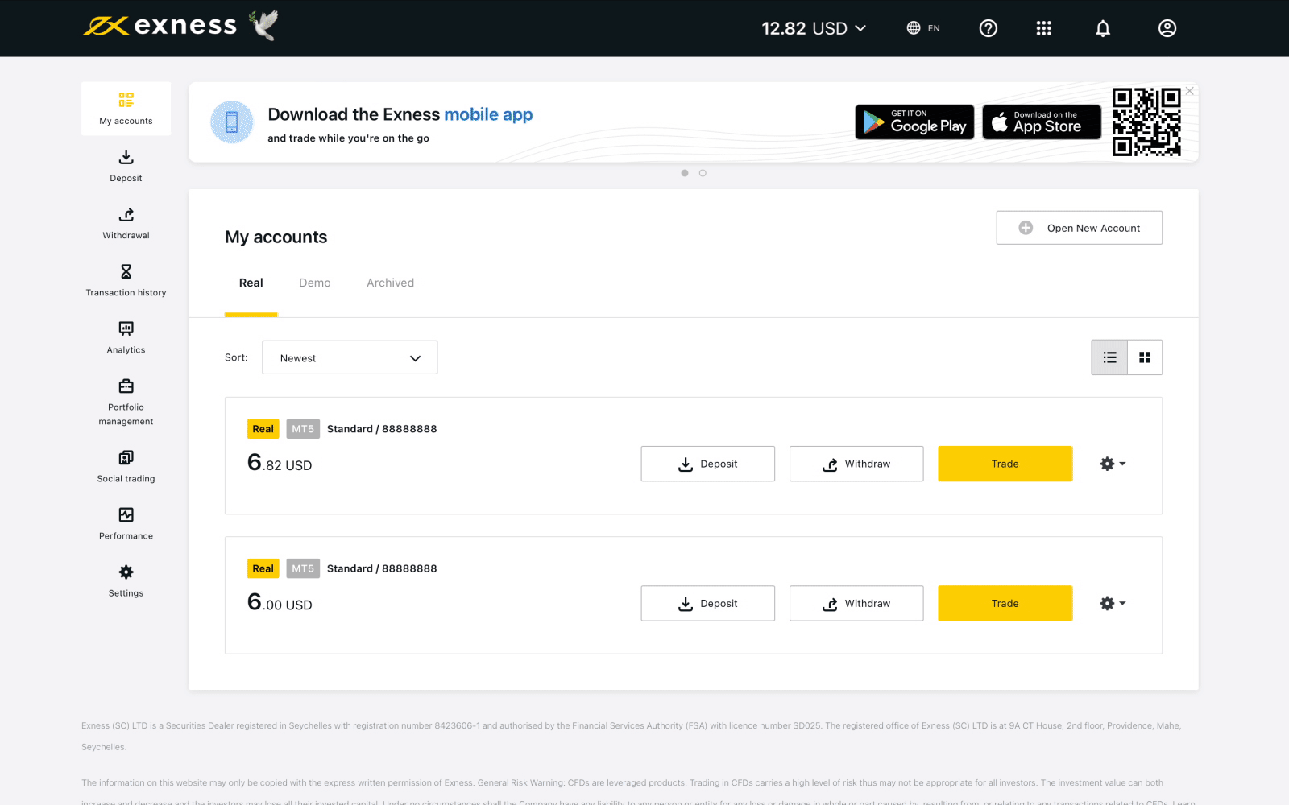
Task: Trade with the 6.00 USD account
Action: click(x=1005, y=603)
